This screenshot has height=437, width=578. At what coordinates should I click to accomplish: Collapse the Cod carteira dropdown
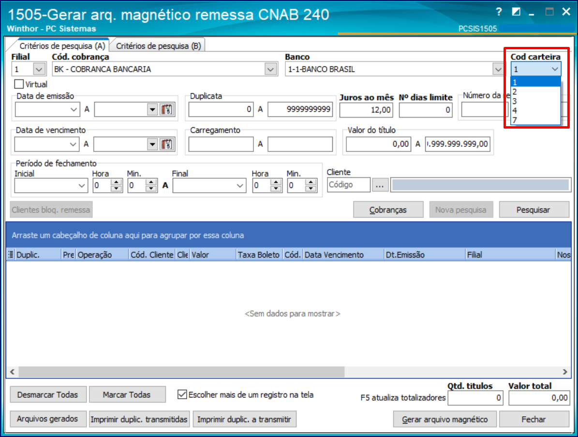point(555,69)
